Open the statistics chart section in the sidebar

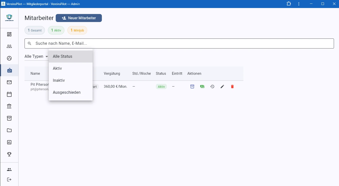(x=9, y=142)
